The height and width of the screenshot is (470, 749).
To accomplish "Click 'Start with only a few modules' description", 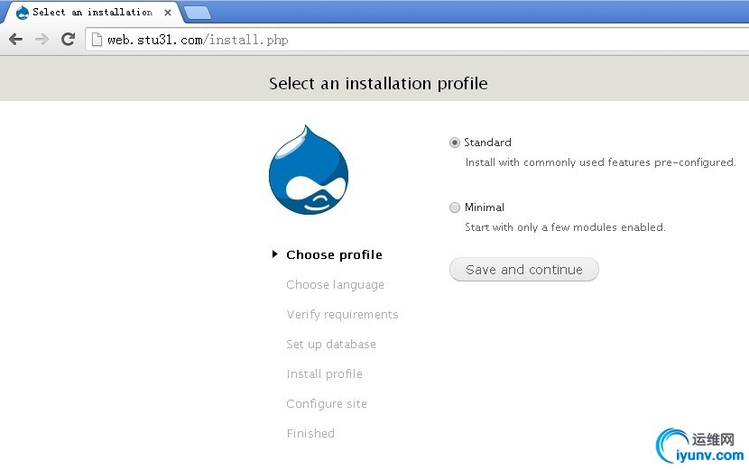I will (565, 227).
